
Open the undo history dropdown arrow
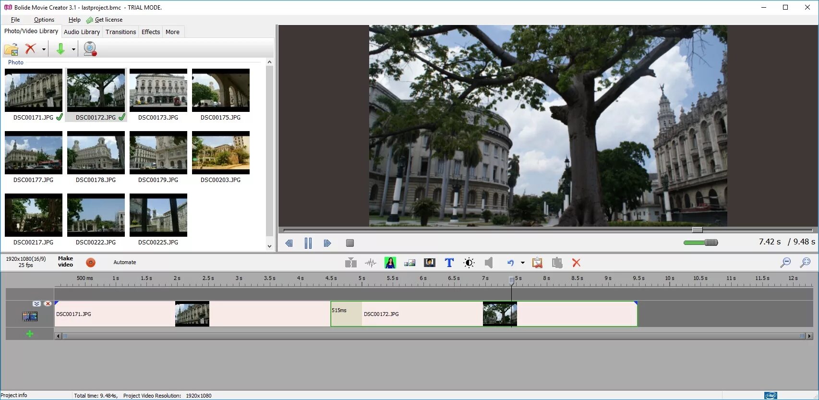point(522,263)
